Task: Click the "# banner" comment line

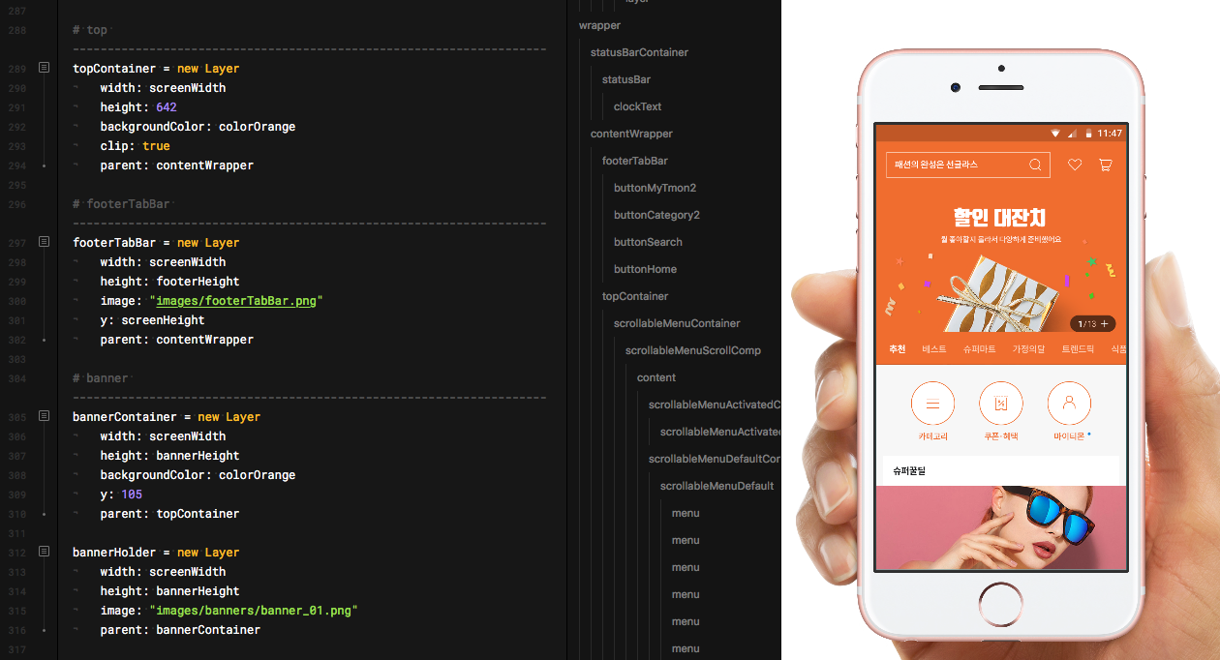Action: point(101,378)
